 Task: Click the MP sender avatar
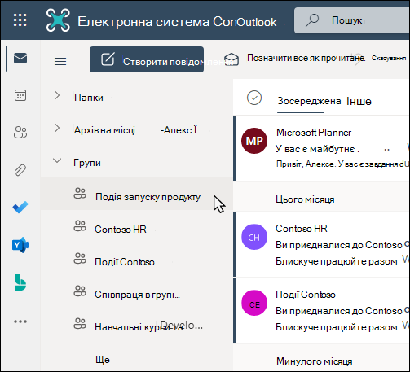254,141
